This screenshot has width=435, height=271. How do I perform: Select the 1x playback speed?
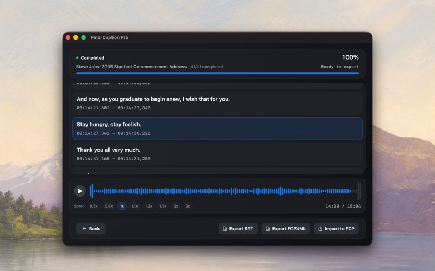[x=122, y=206]
